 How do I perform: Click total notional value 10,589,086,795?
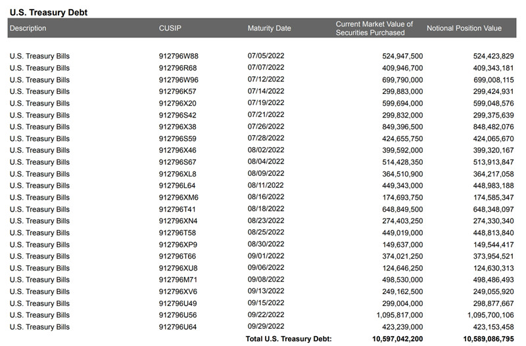tap(489, 339)
